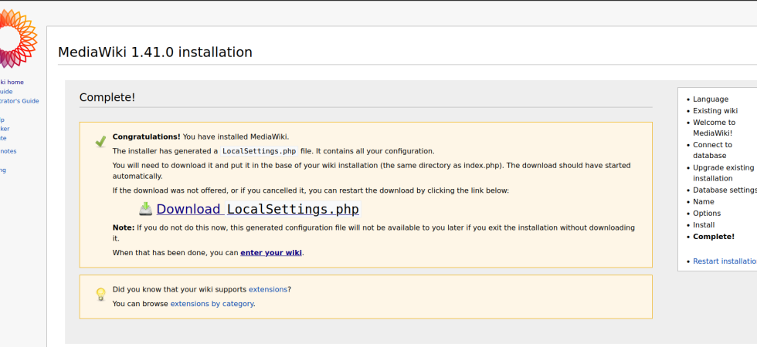Open the 'enter your wiki' link
Screen dimensions: 757x347
(x=271, y=252)
